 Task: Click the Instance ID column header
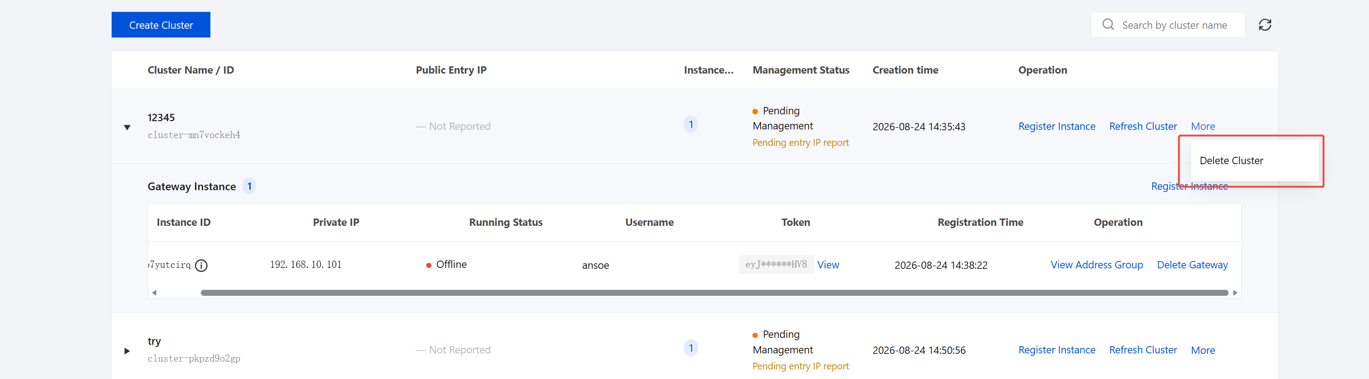click(x=183, y=223)
